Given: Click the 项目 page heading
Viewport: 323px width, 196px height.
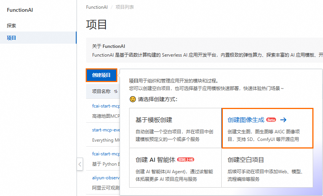Looking at the screenshot, I should (x=96, y=24).
